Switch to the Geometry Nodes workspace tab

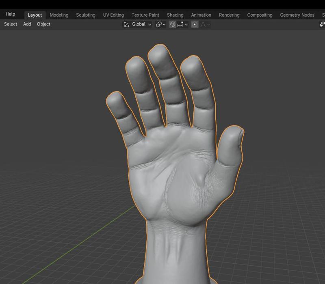point(297,15)
